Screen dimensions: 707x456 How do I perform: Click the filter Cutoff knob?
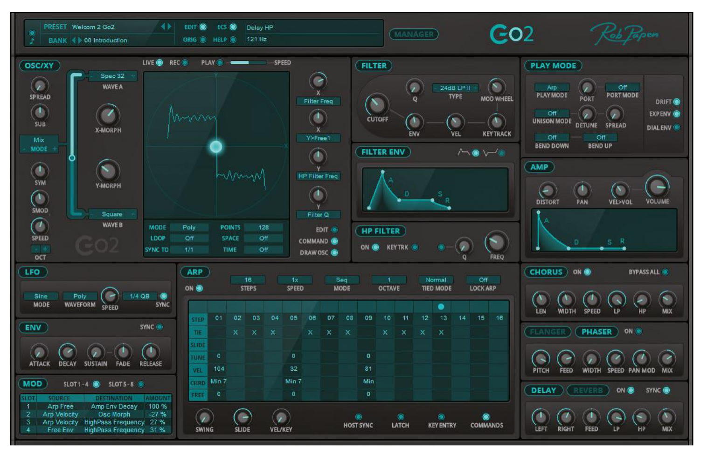(376, 104)
